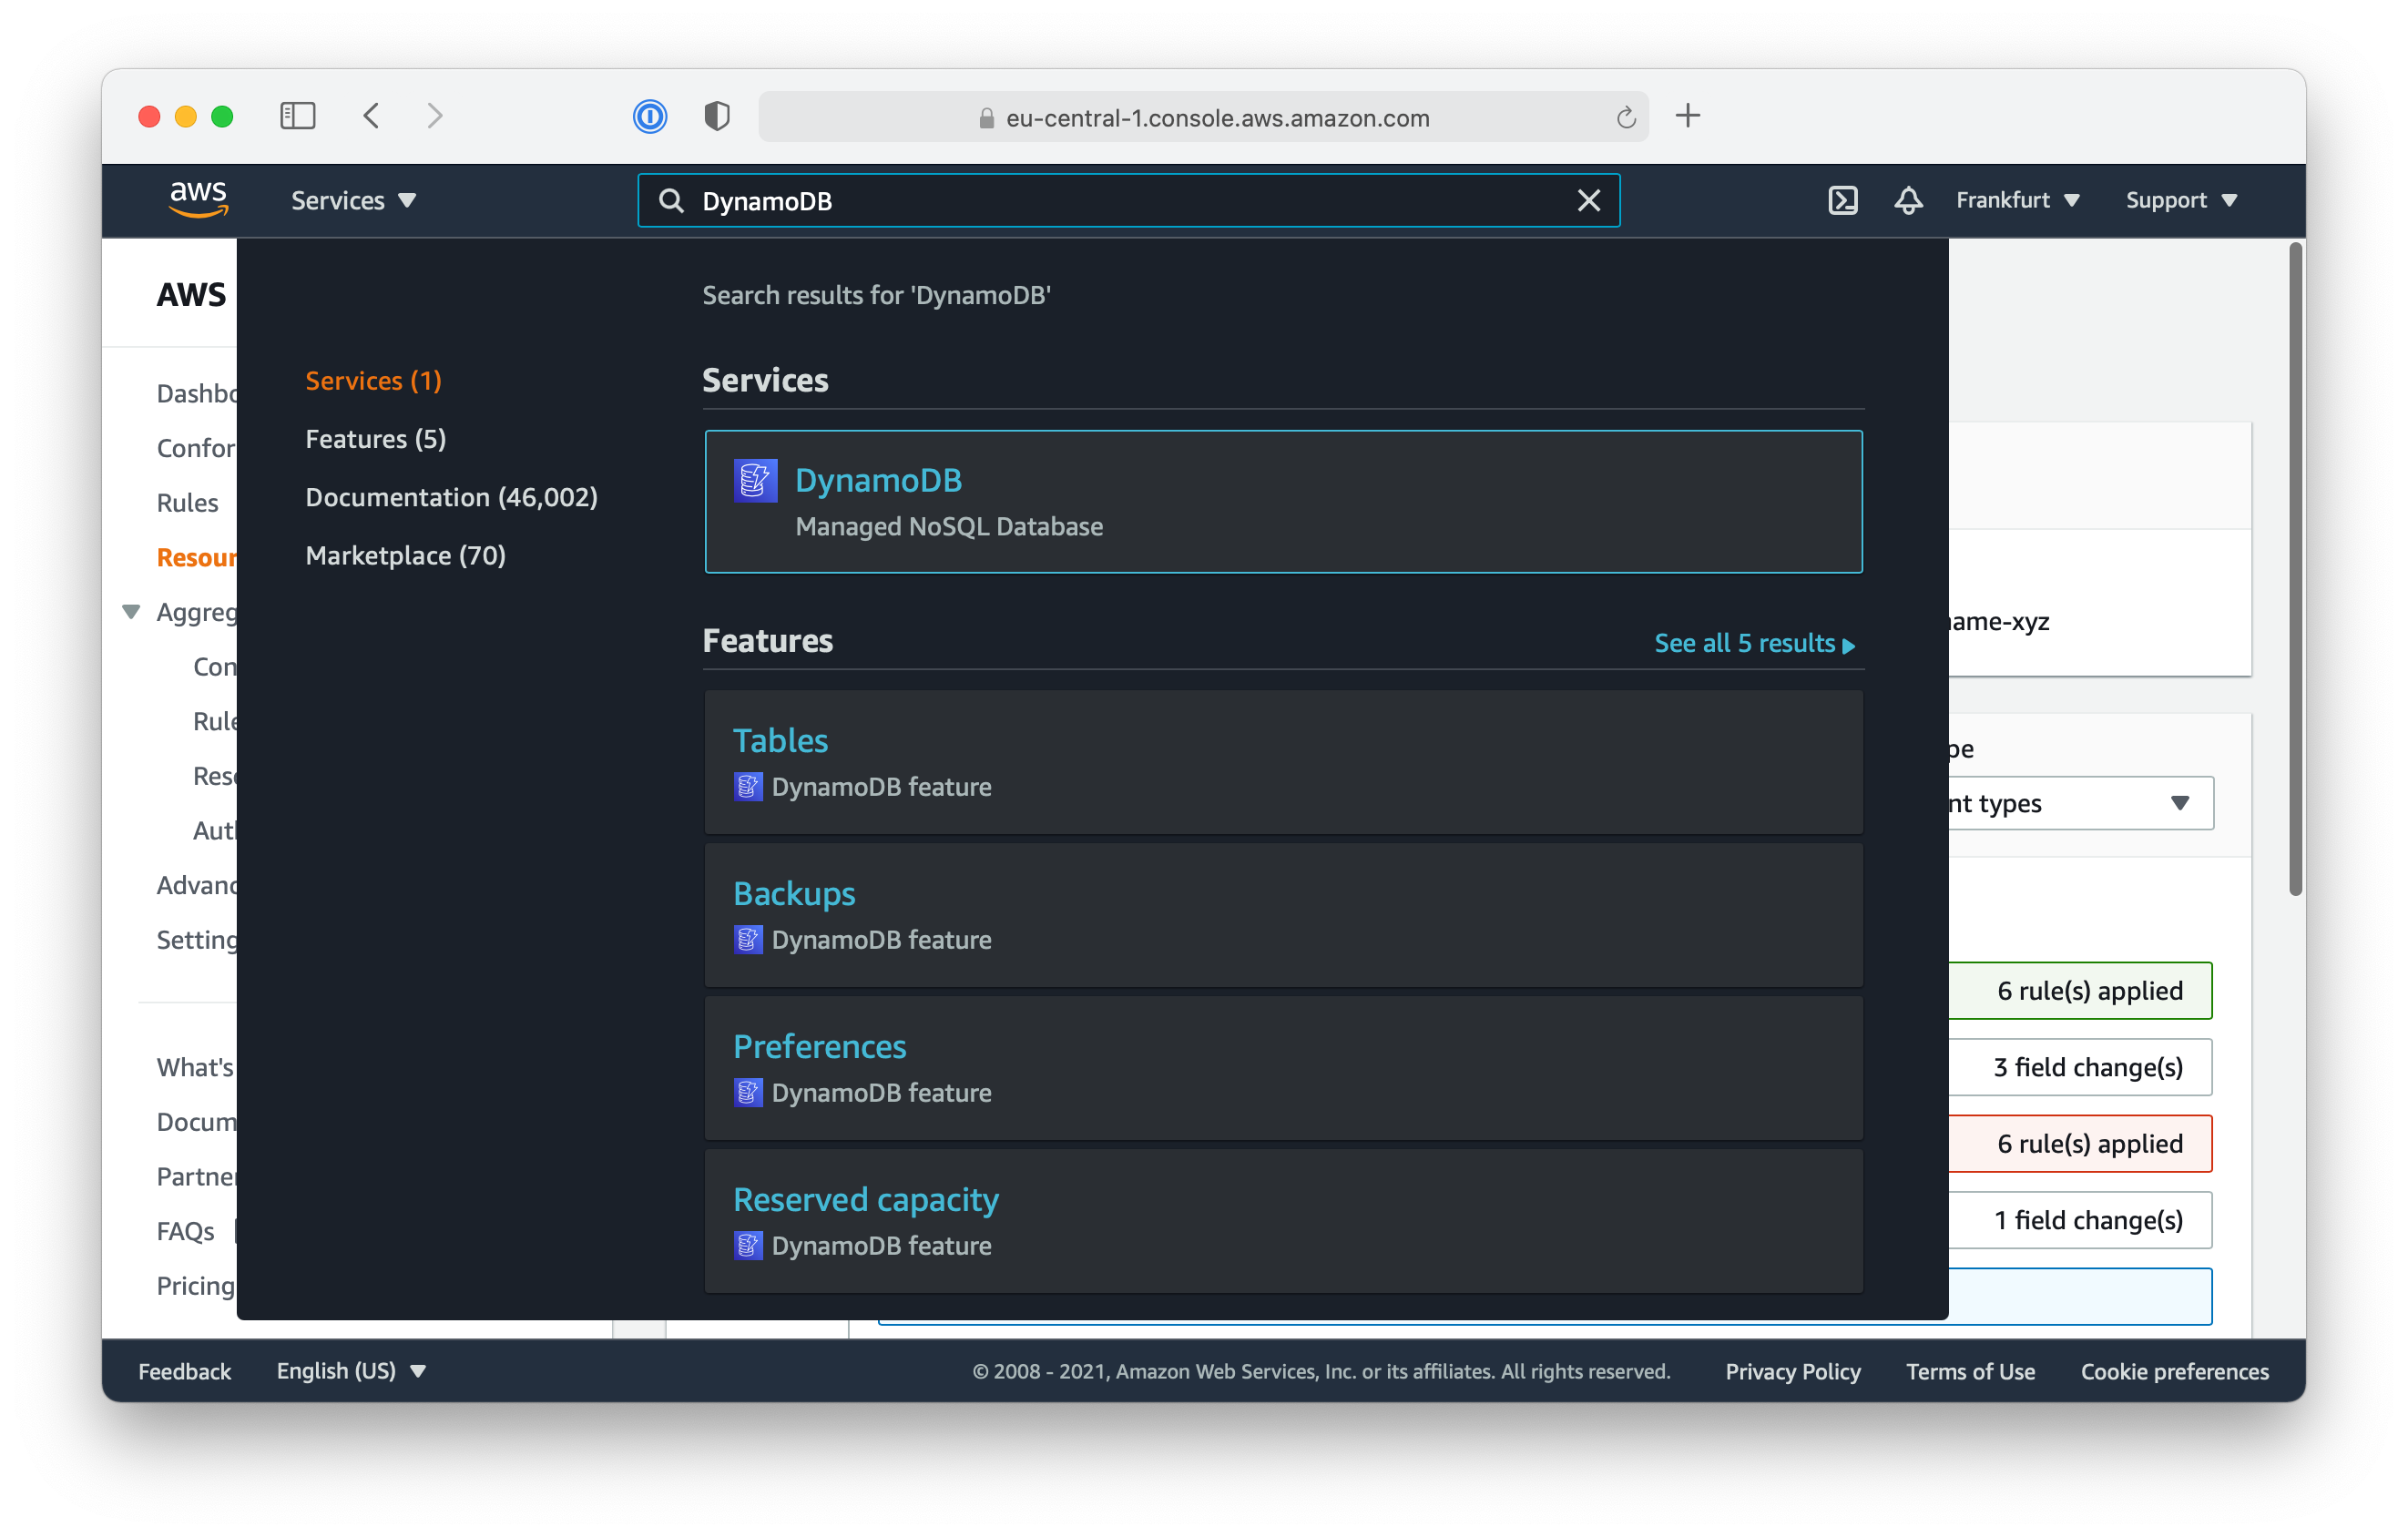
Task: Open the Services dropdown menu
Action: [x=353, y=201]
